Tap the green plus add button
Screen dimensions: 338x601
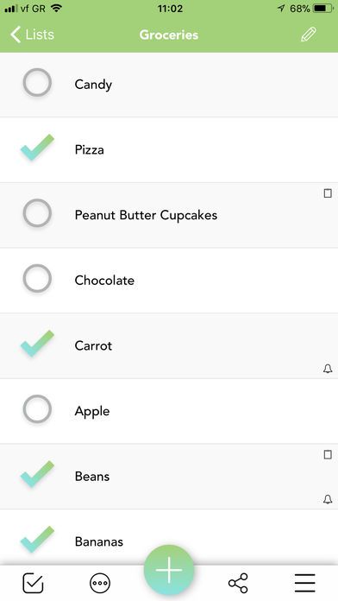[169, 570]
